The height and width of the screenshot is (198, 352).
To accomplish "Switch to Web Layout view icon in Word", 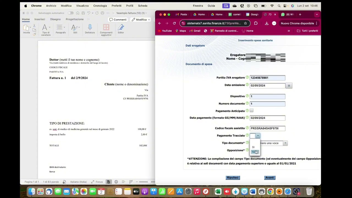I will (116, 182).
